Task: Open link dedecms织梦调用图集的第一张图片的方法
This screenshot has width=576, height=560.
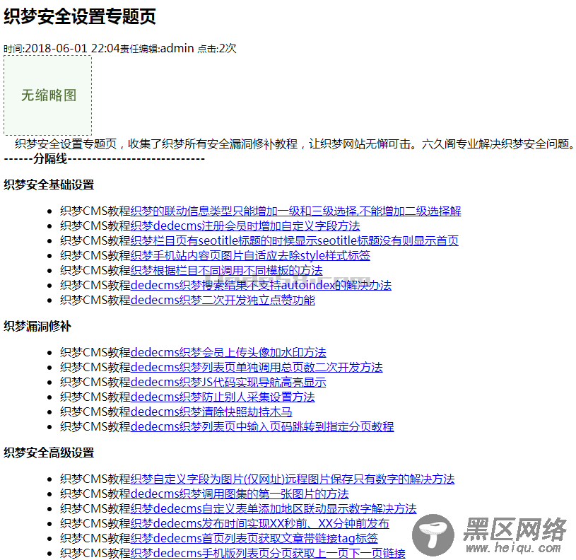Action: tap(240, 494)
